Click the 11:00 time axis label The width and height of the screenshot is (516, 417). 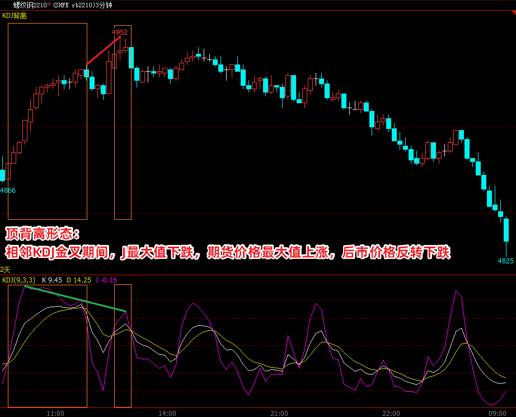tap(55, 414)
